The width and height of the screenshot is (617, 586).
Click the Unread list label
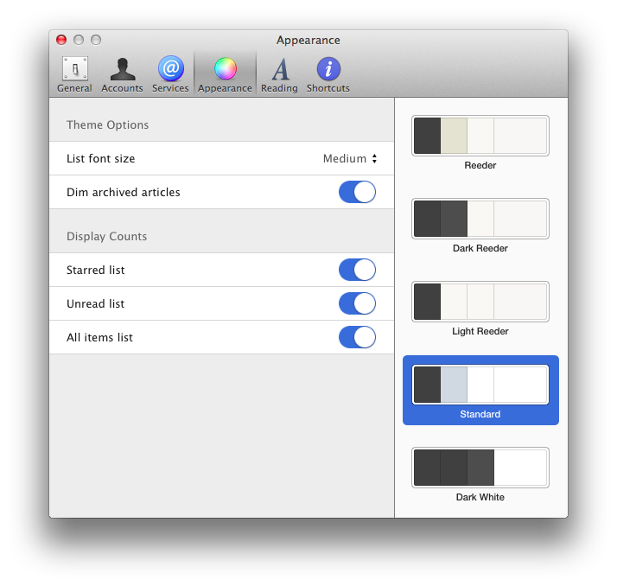pyautogui.click(x=96, y=303)
